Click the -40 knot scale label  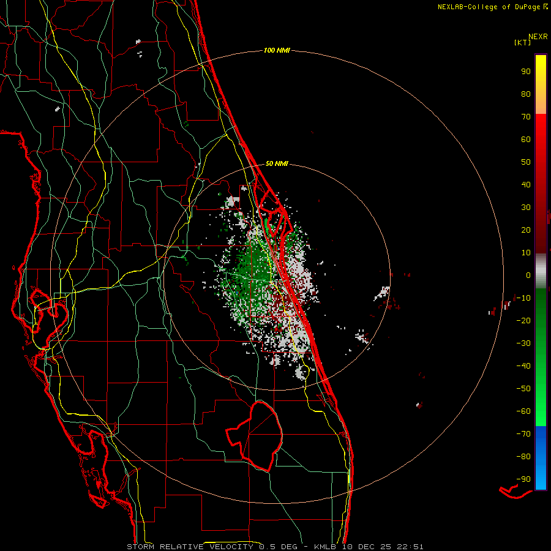(523, 366)
